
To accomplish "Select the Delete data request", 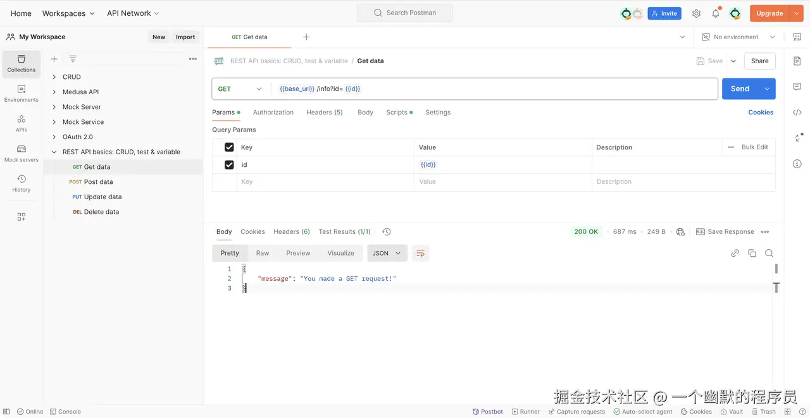I will (x=101, y=212).
